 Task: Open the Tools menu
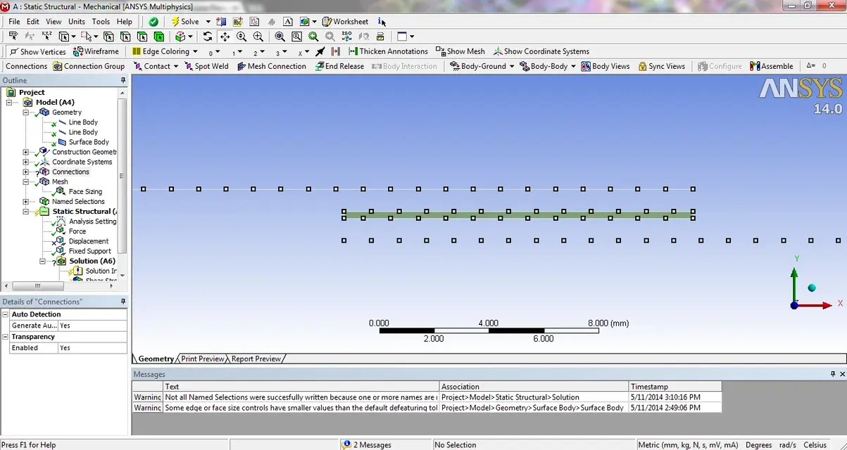[x=101, y=22]
